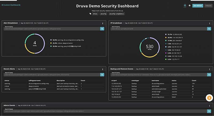Select the 'security compliance' tag
The height and width of the screenshot is (116, 214).
tap(116, 14)
